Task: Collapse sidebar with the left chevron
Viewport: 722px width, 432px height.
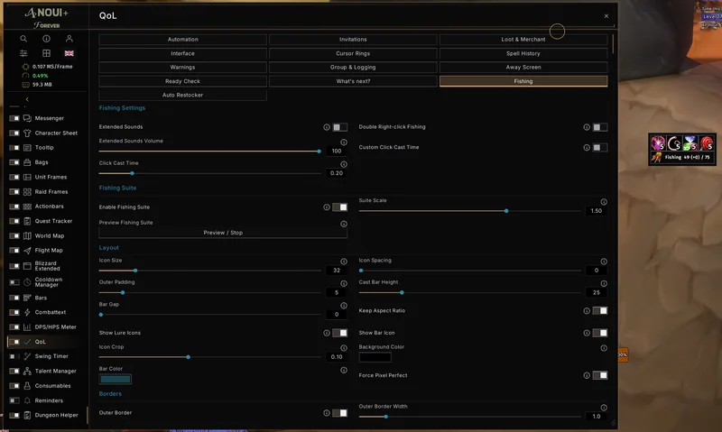Action: [x=27, y=99]
